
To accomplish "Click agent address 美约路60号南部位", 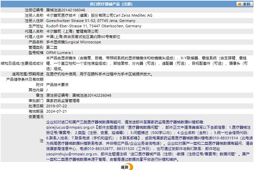I will click(x=105, y=37).
